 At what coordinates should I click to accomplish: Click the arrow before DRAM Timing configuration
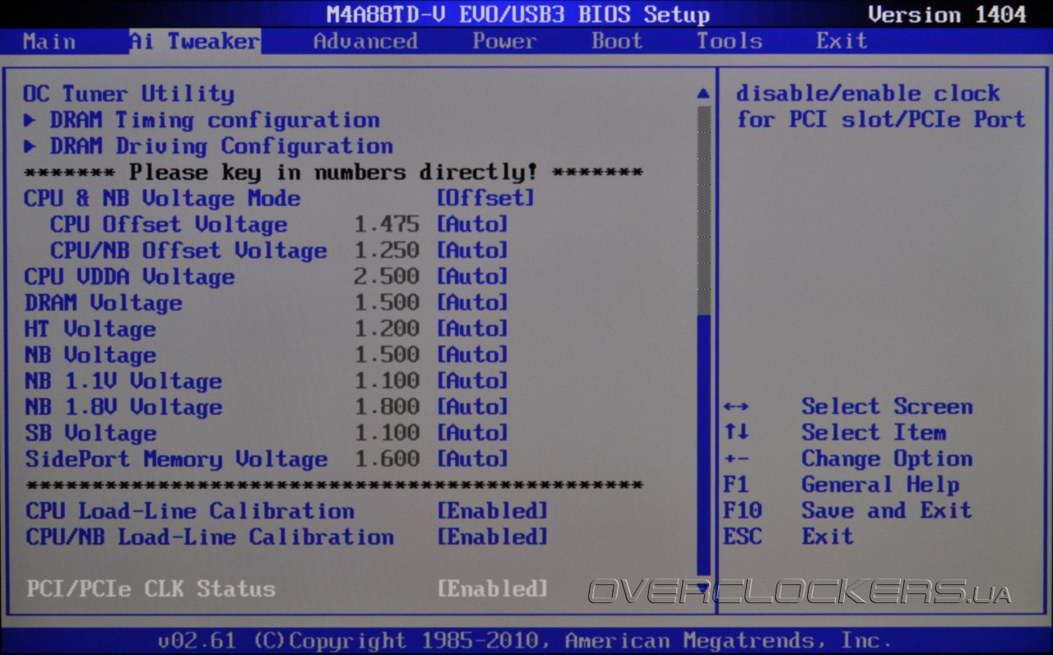pos(30,120)
